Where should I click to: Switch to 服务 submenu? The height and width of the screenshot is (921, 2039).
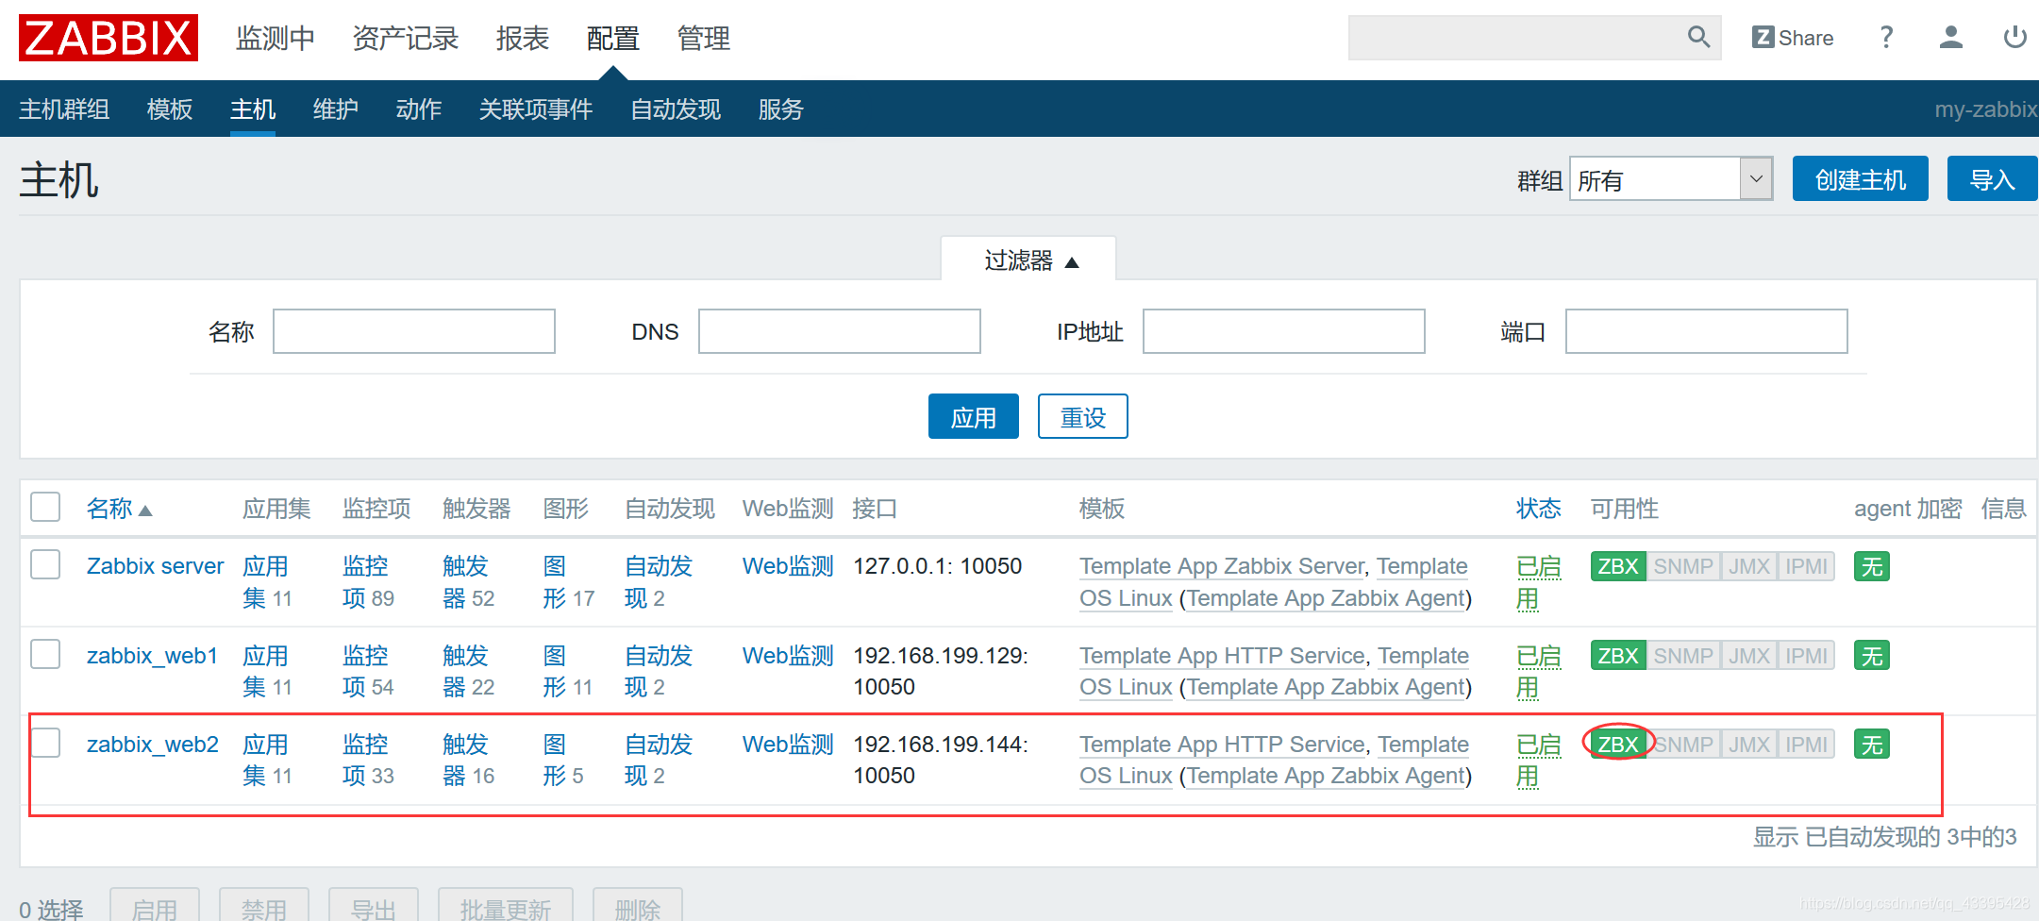[x=781, y=109]
